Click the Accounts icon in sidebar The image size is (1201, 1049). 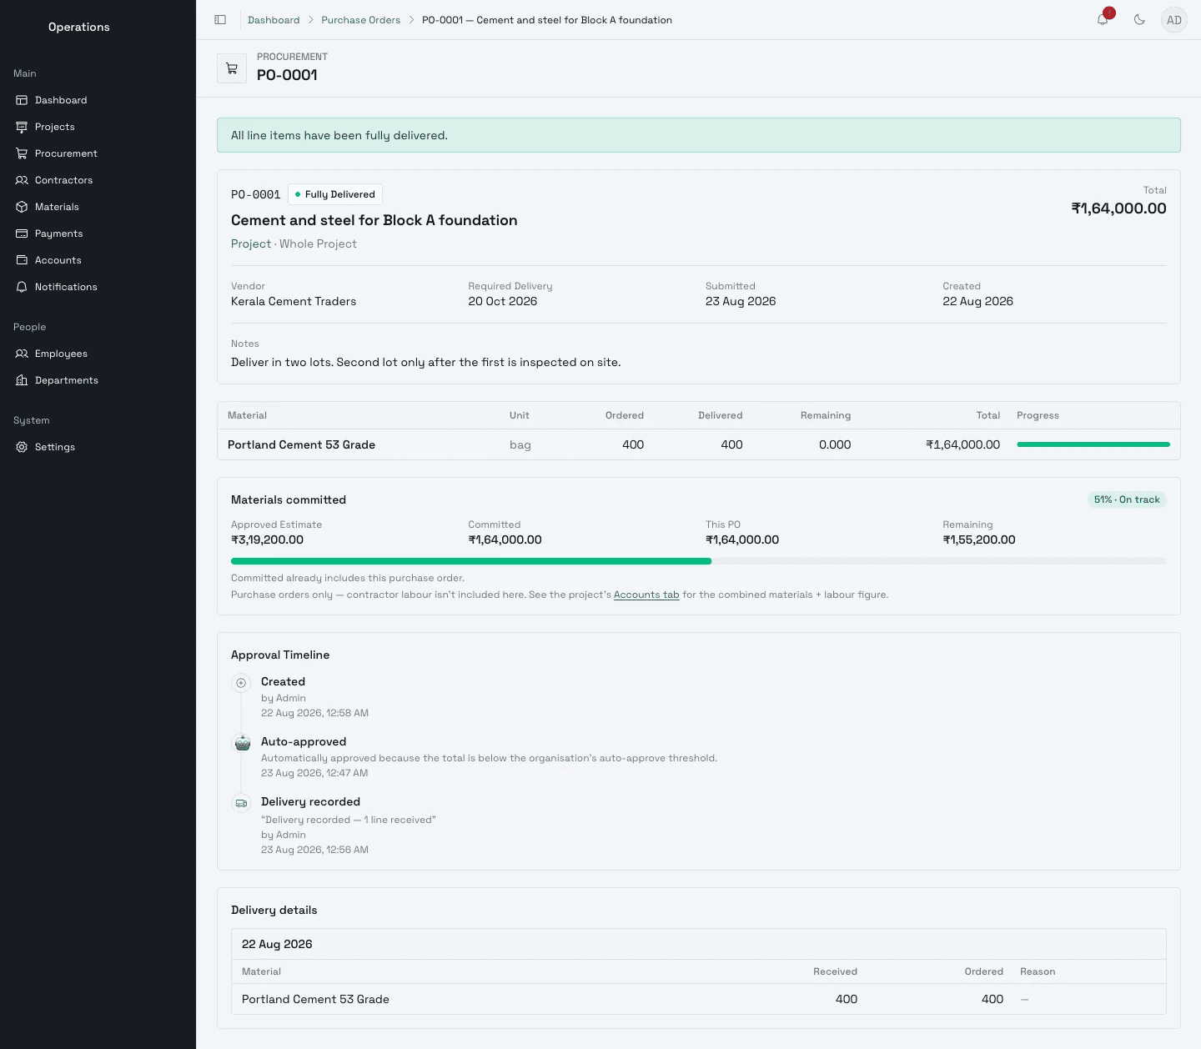(22, 260)
